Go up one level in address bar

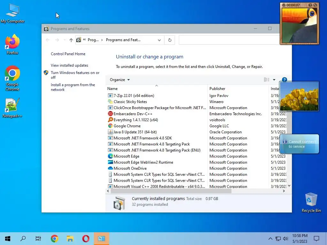tap(71, 40)
